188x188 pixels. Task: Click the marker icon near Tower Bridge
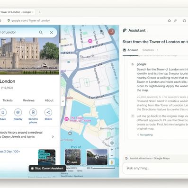(x=70, y=133)
